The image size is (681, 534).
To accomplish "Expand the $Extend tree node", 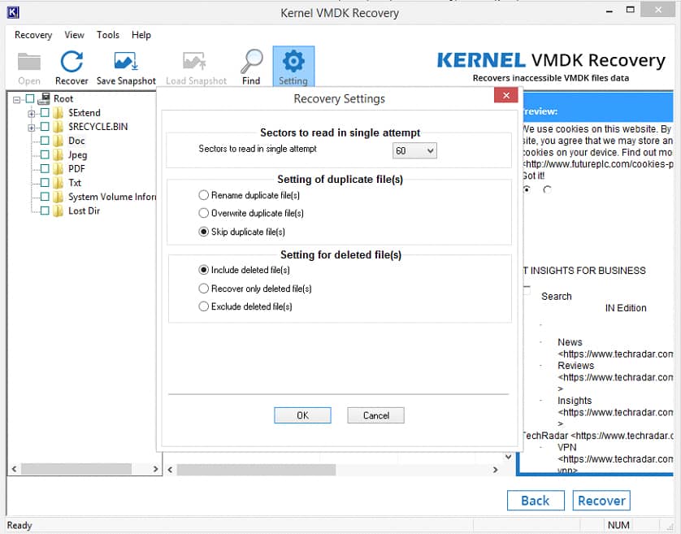I will tap(31, 114).
